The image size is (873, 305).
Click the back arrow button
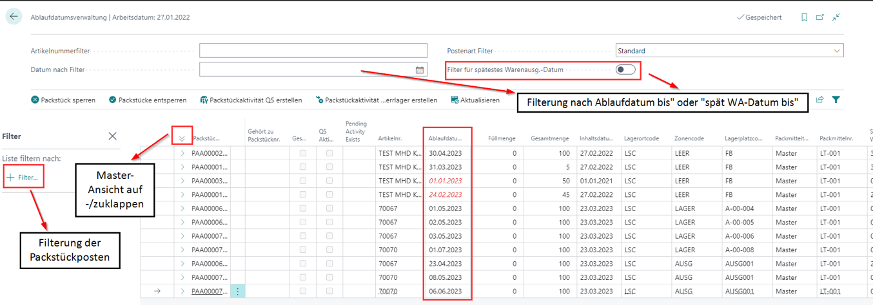coord(14,17)
